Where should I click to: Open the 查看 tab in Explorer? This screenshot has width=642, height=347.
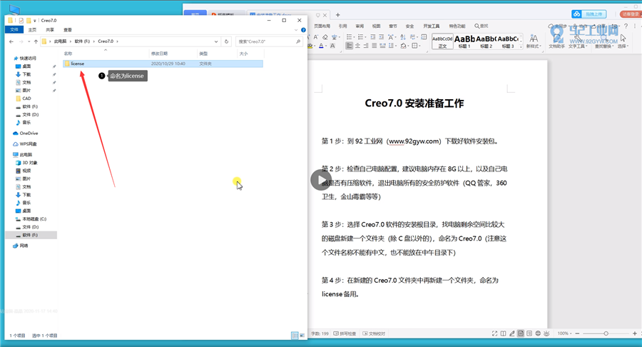click(x=68, y=30)
